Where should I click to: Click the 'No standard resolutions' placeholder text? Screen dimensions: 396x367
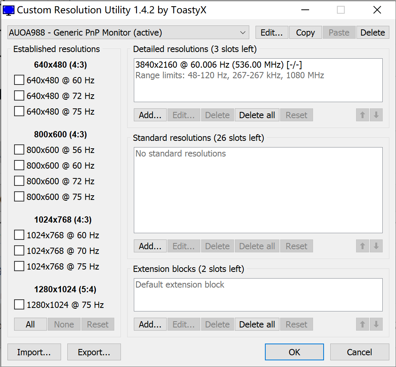tap(180, 154)
